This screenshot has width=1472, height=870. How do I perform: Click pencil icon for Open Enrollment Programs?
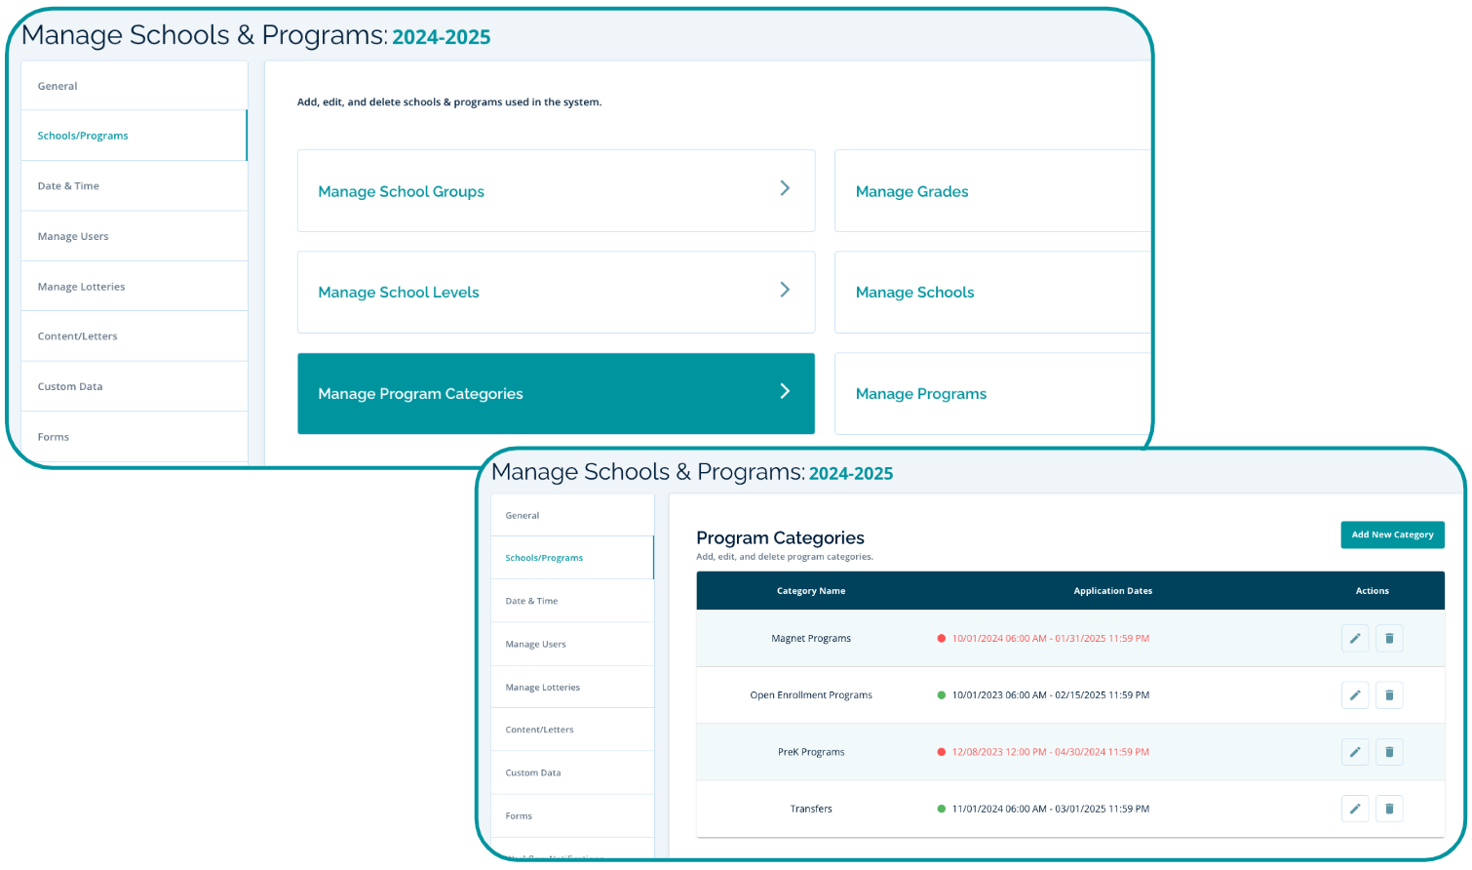click(x=1355, y=695)
